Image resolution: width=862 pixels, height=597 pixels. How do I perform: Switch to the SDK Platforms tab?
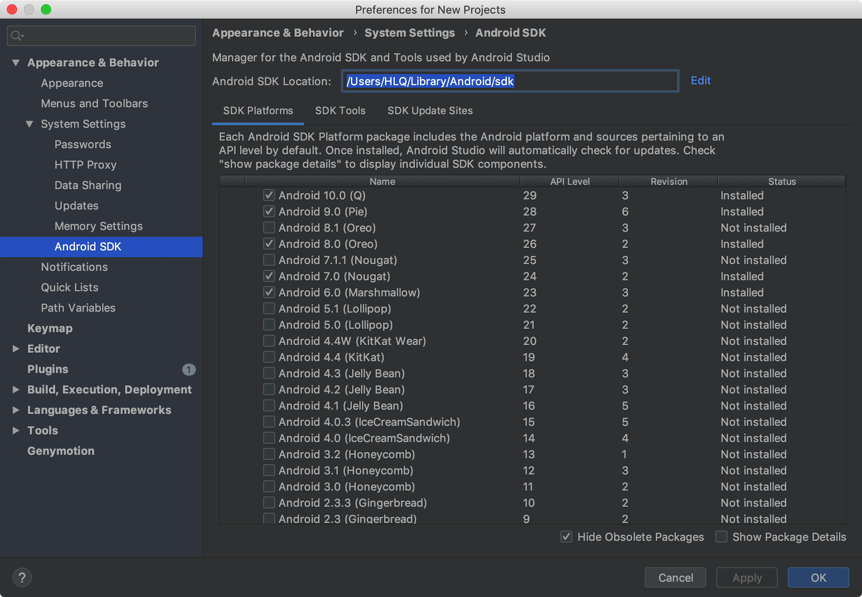coord(258,111)
